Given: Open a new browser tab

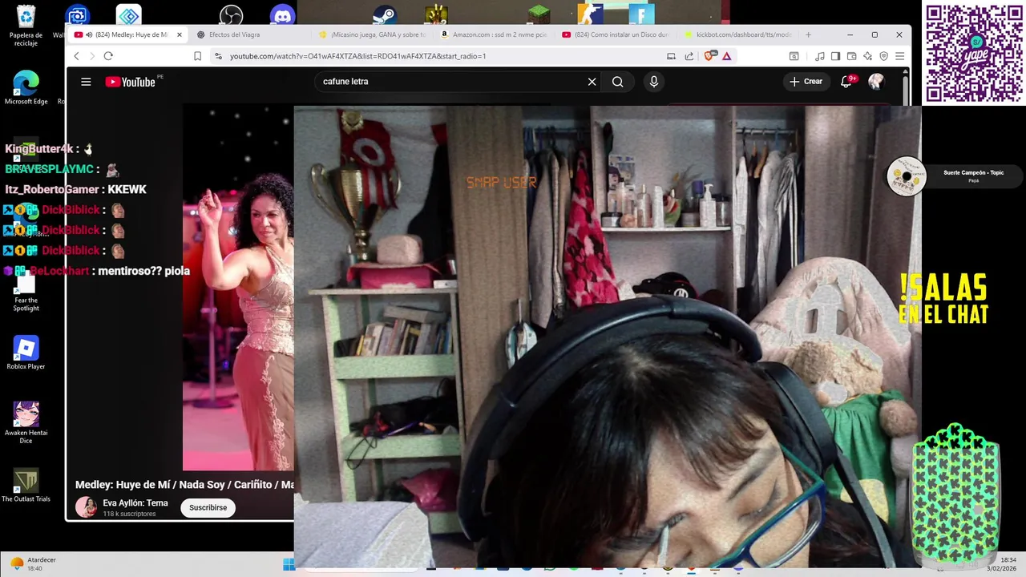Looking at the screenshot, I should [808, 34].
